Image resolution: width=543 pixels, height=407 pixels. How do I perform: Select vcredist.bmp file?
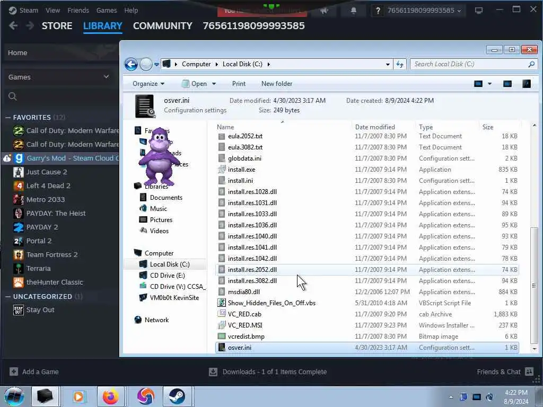246,337
